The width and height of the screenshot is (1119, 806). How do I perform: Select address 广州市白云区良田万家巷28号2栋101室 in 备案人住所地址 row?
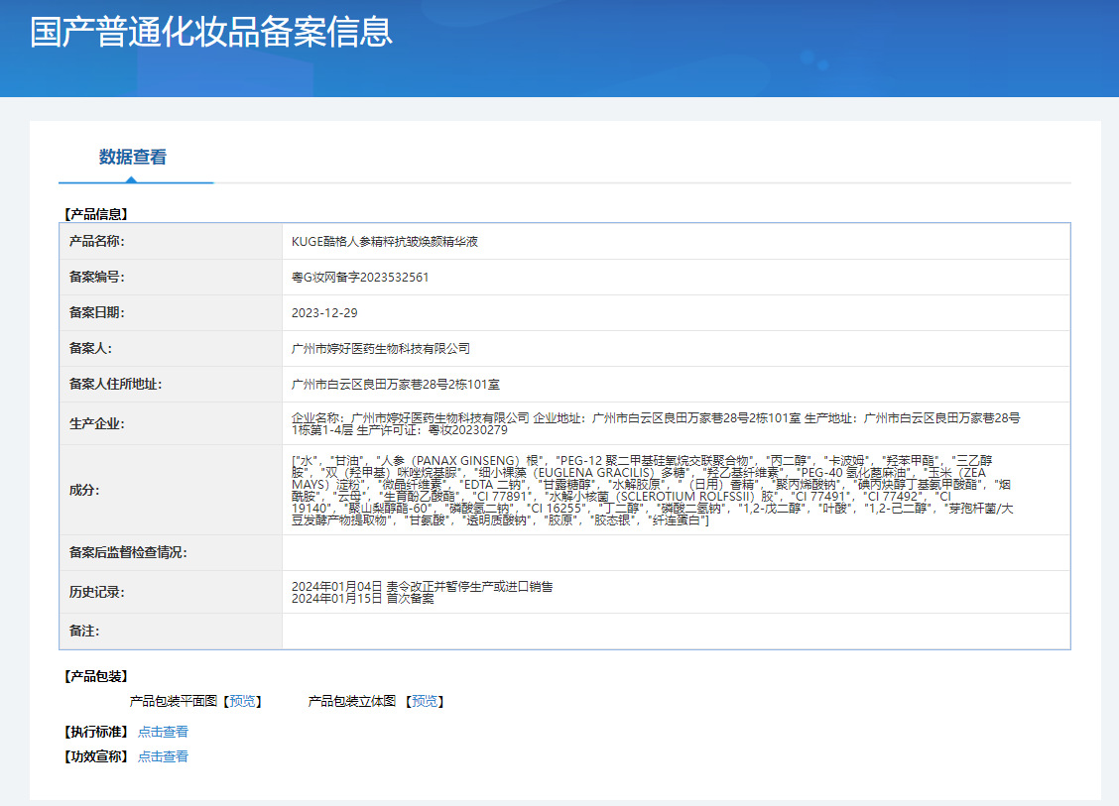pos(396,385)
